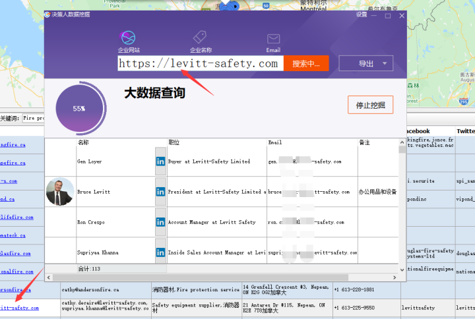Image resolution: width=475 pixels, height=319 pixels.
Task: Click the 55% progress circle
Action: click(x=80, y=108)
